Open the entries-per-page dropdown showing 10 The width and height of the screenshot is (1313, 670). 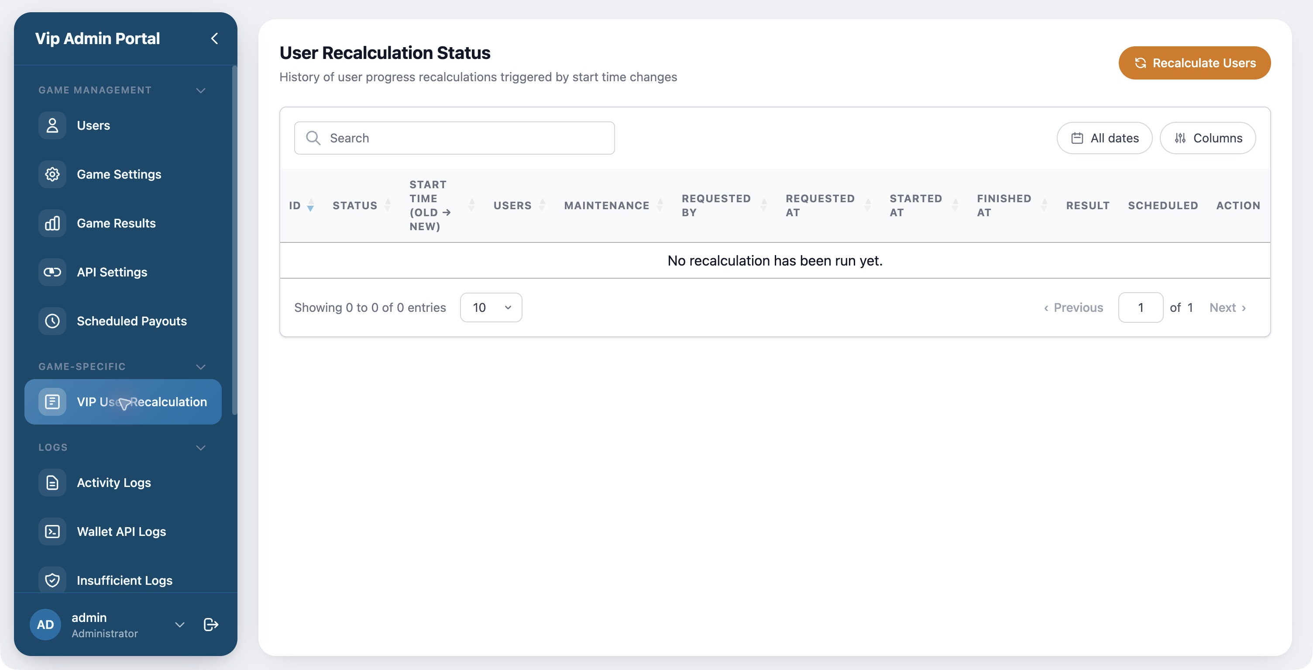tap(491, 307)
